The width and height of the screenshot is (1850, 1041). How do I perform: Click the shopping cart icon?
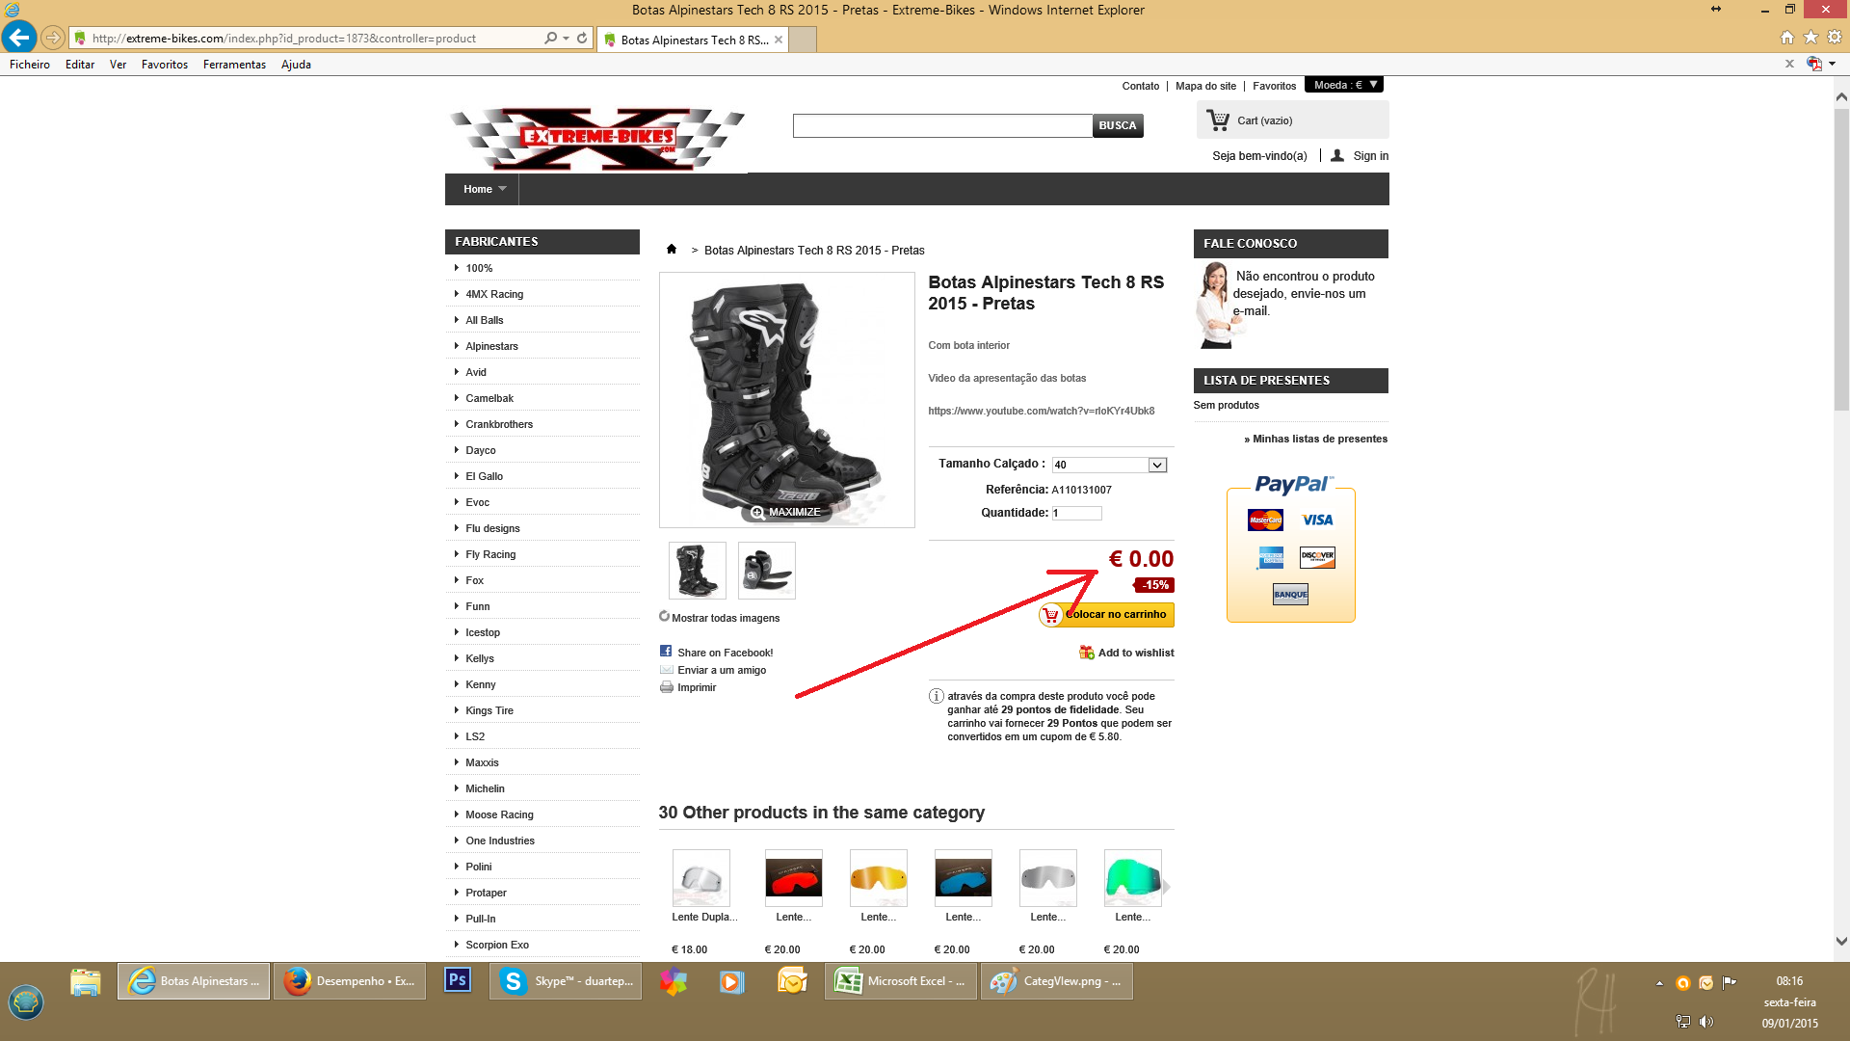pos(1218,120)
